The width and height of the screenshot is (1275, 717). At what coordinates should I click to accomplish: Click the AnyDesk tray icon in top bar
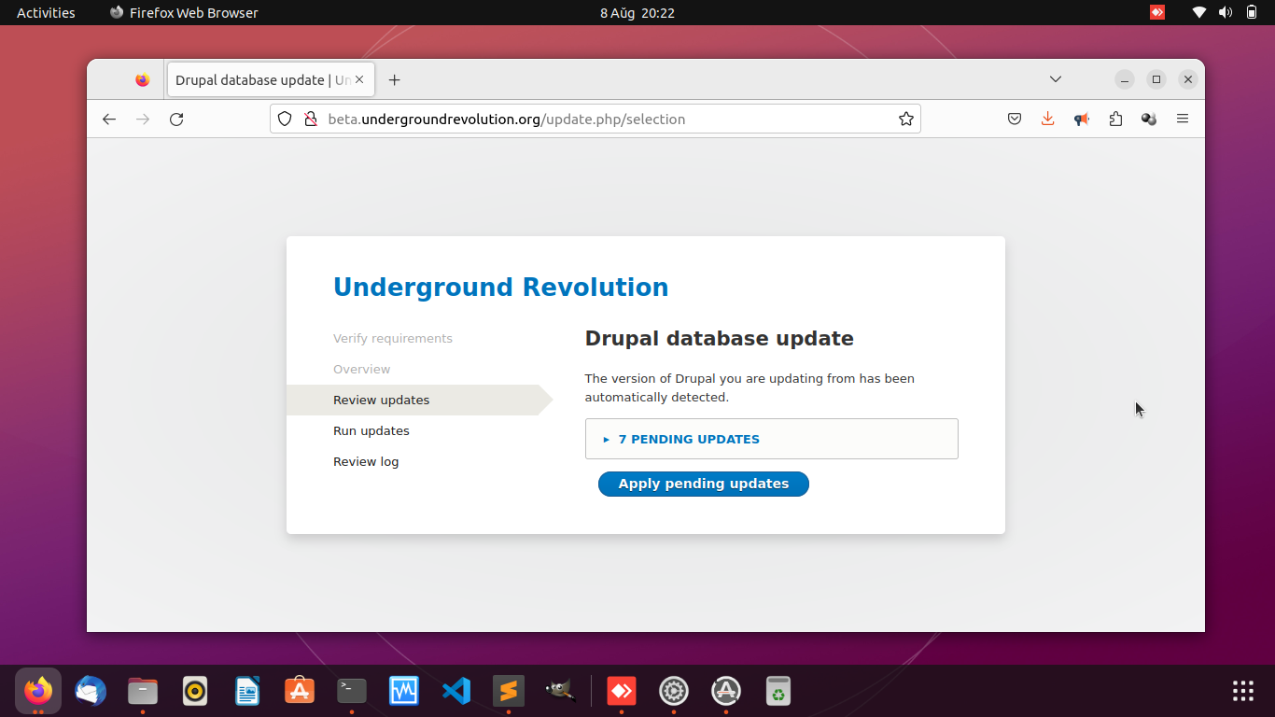coord(1157,13)
